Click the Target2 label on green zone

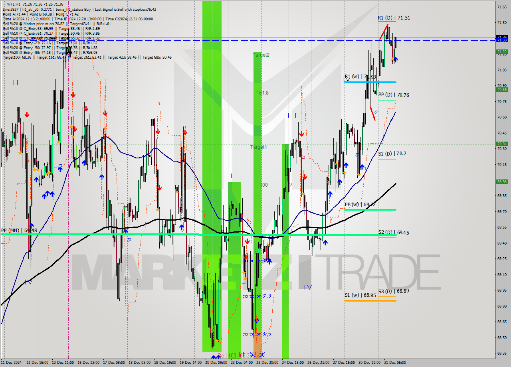(x=261, y=55)
